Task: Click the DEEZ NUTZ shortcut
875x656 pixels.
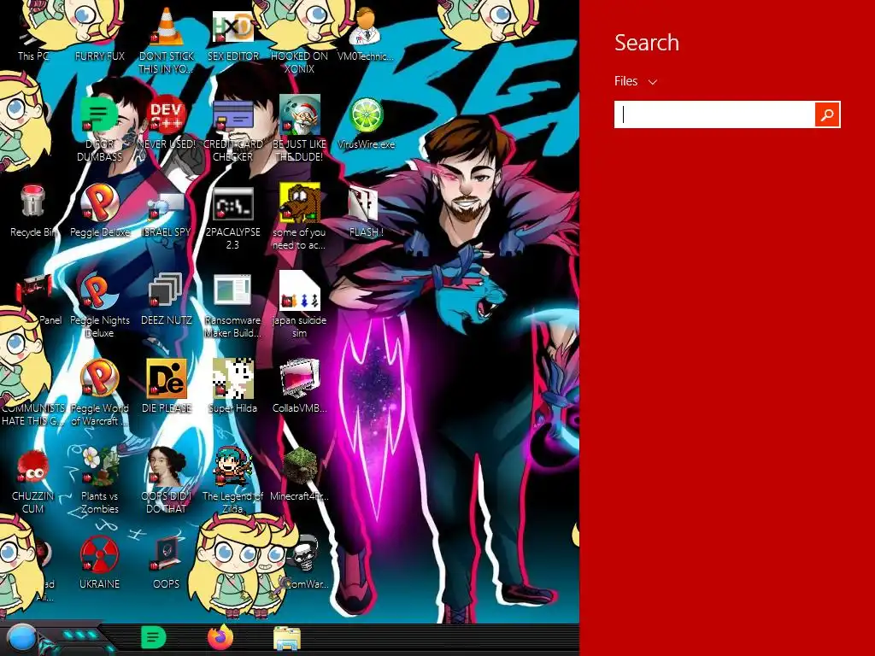Action: click(167, 299)
